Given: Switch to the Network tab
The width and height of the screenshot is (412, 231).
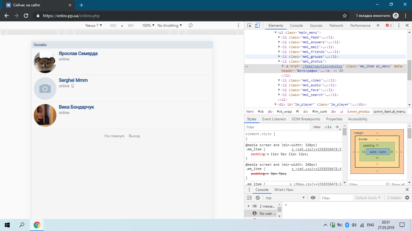Looking at the screenshot, I should click(x=336, y=26).
